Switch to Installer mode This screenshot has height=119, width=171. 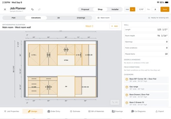click(115, 9)
